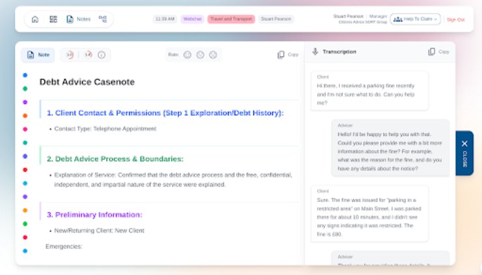The height and width of the screenshot is (275, 482).
Task: Click the Rate label
Action: click(173, 55)
